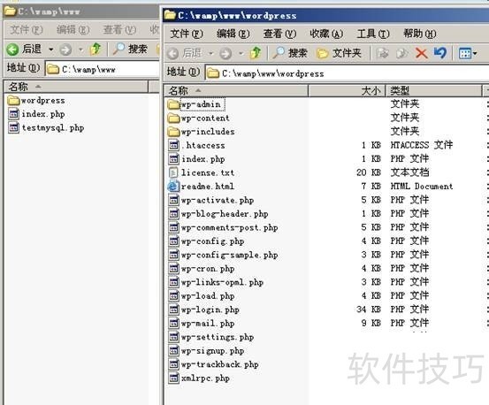Select the wp-content folder icon
Screen dimensions: 489x405
pyautogui.click(x=173, y=118)
